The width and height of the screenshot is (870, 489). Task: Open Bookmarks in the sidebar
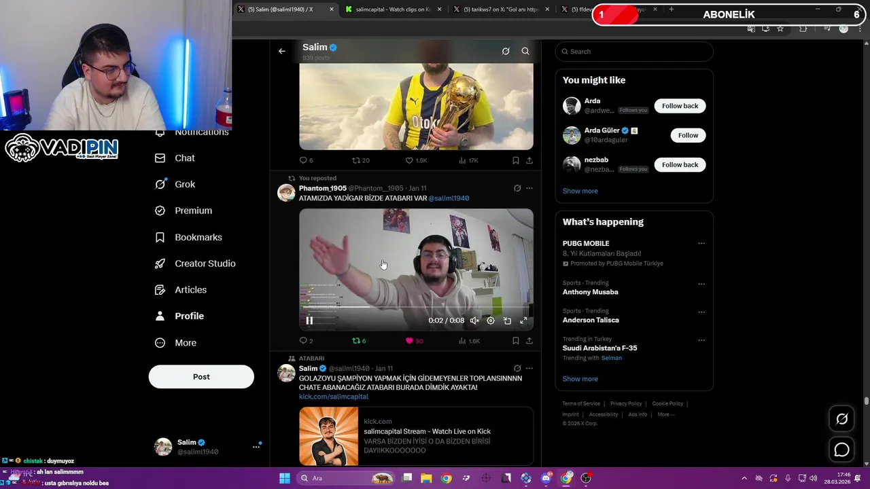point(188,237)
